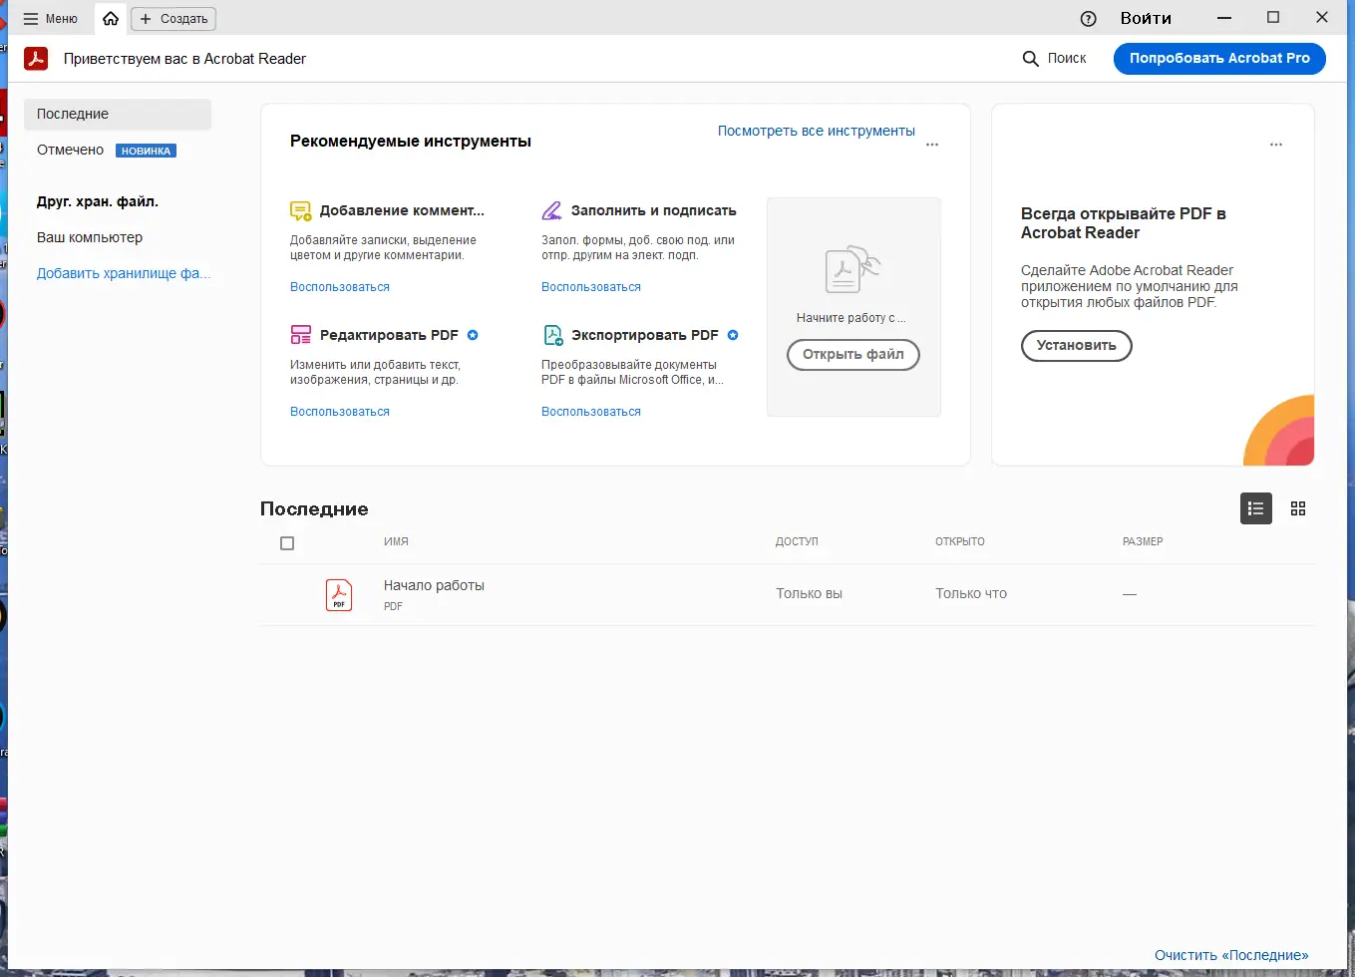Open the Меню hamburger menu

[x=50, y=18]
